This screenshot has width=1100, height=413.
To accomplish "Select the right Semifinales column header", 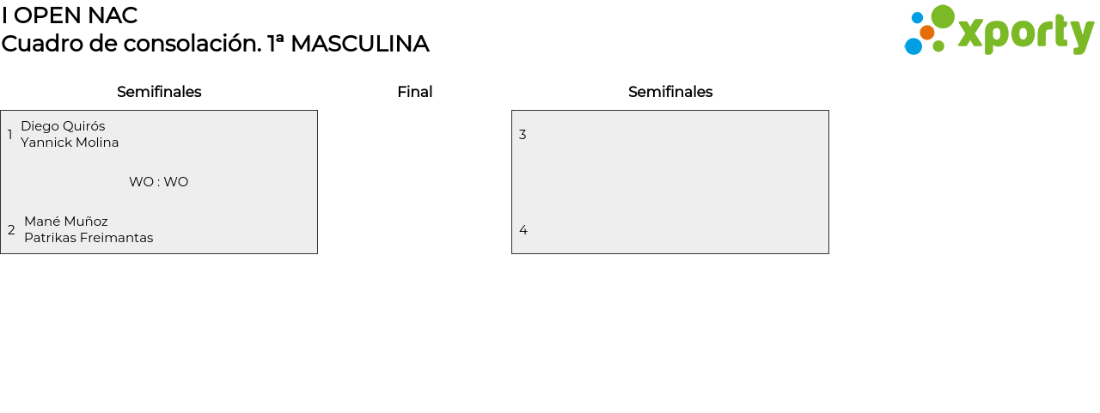I will click(x=670, y=92).
